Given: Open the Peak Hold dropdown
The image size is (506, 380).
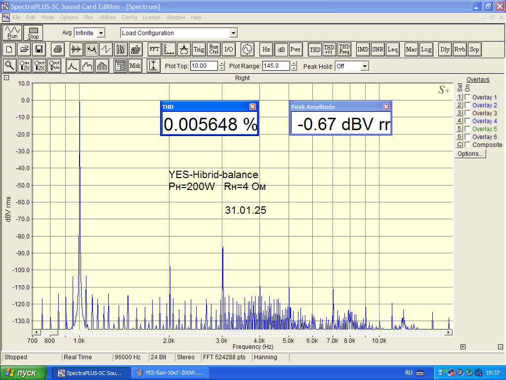Looking at the screenshot, I should pyautogui.click(x=365, y=66).
